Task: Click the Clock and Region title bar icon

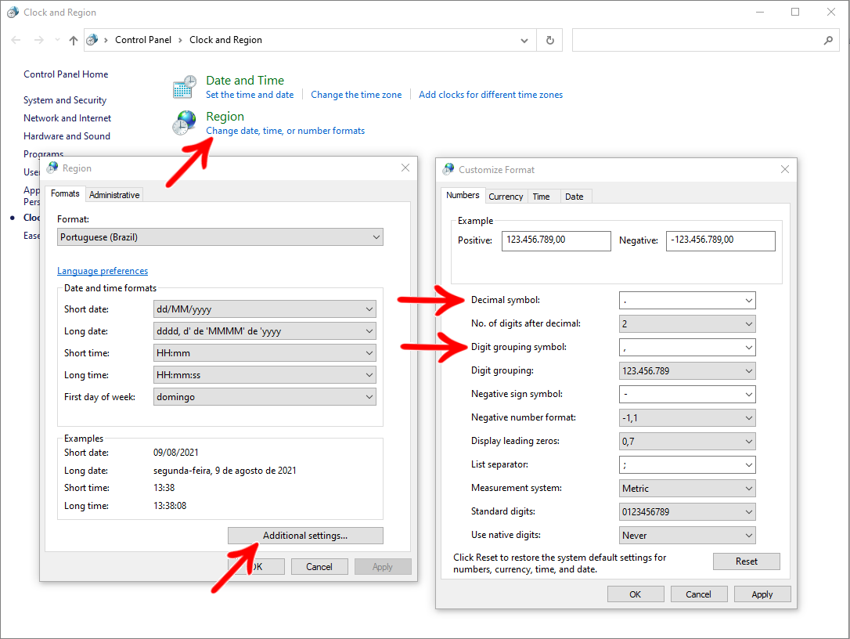Action: [13, 12]
